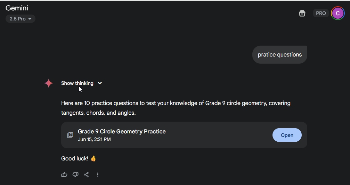Click the Gemini logo title
Image resolution: width=350 pixels, height=185 pixels.
point(17,8)
